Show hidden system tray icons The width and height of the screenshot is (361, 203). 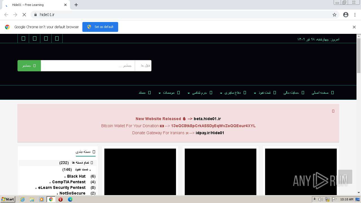[x=314, y=199]
